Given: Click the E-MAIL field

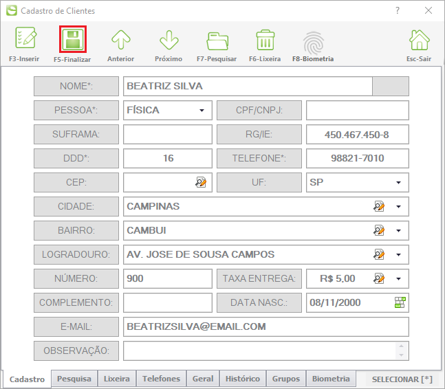Looking at the screenshot, I should (266, 327).
